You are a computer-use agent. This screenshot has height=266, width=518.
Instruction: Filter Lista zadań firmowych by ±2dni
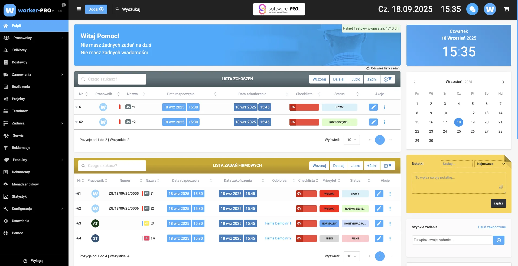click(372, 166)
